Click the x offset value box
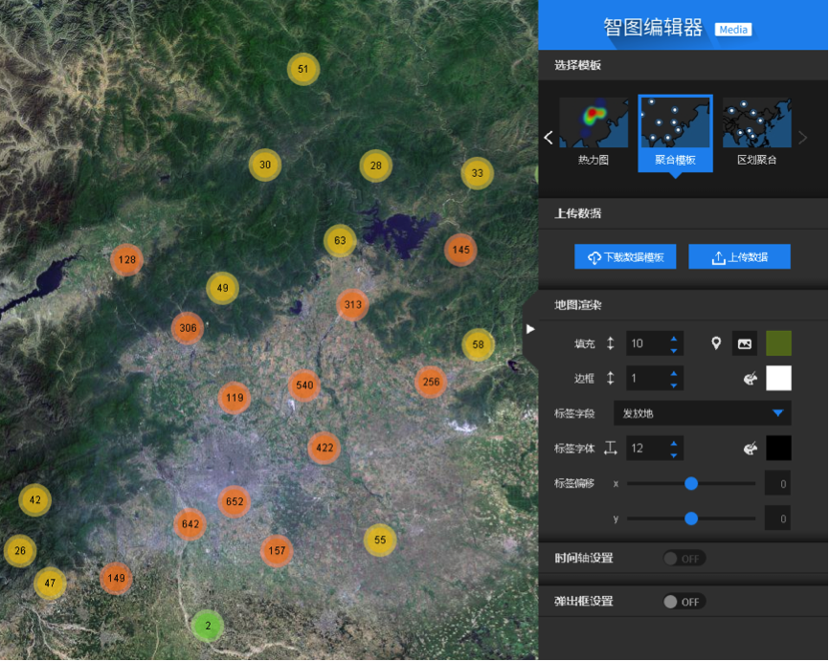 coord(777,483)
